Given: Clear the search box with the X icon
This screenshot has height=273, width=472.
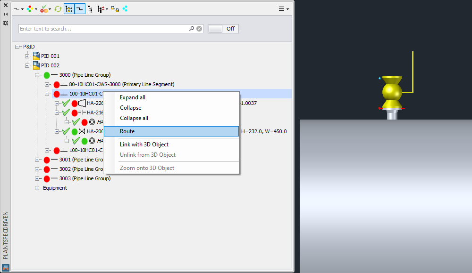Looking at the screenshot, I should tap(199, 29).
